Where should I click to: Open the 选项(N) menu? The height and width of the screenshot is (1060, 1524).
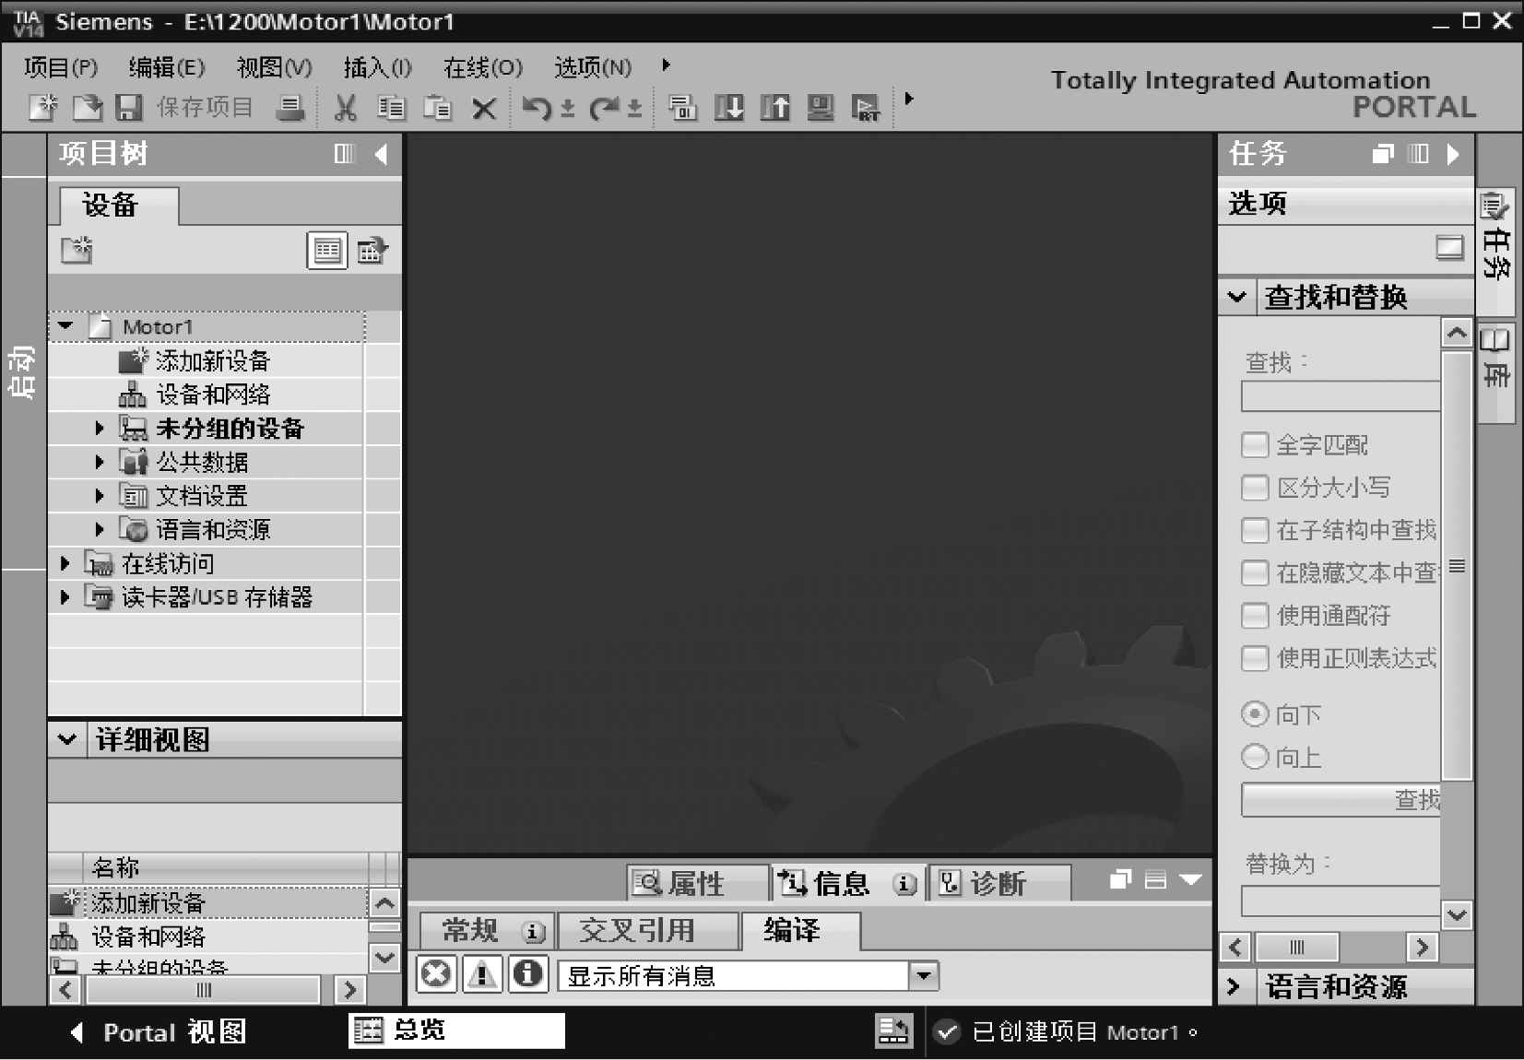click(593, 67)
